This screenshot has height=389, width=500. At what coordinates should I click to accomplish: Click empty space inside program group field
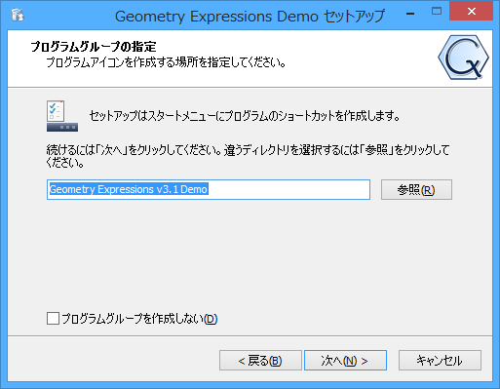(x=288, y=189)
